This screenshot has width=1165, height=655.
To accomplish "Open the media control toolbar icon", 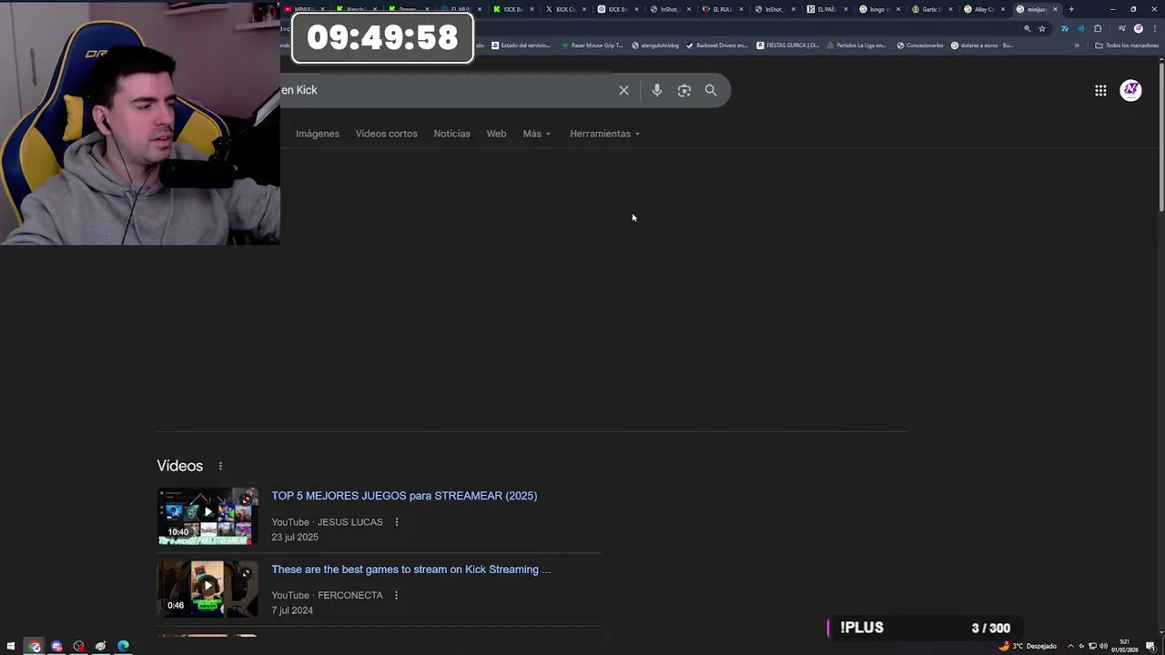I will coord(1121,28).
